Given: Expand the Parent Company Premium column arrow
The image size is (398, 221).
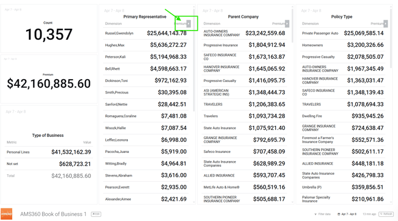Looking at the screenshot, I should (287, 24).
